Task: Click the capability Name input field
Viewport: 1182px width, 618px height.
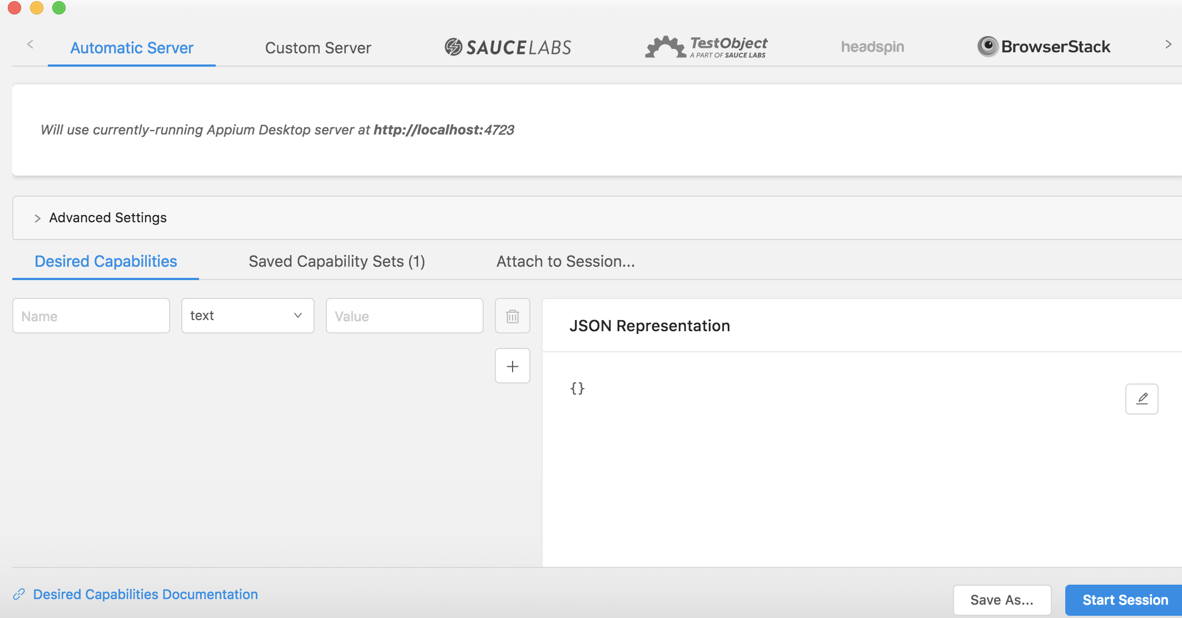Action: 91,316
